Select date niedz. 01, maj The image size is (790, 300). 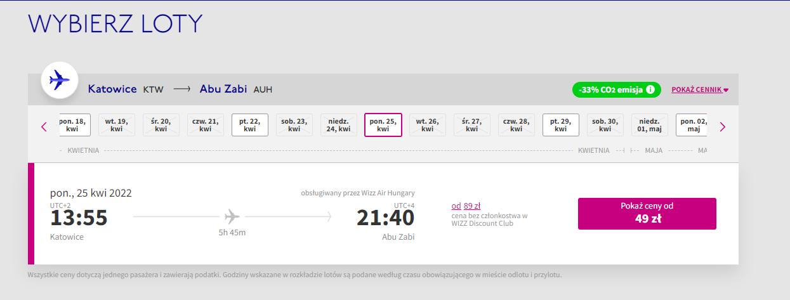coord(650,125)
